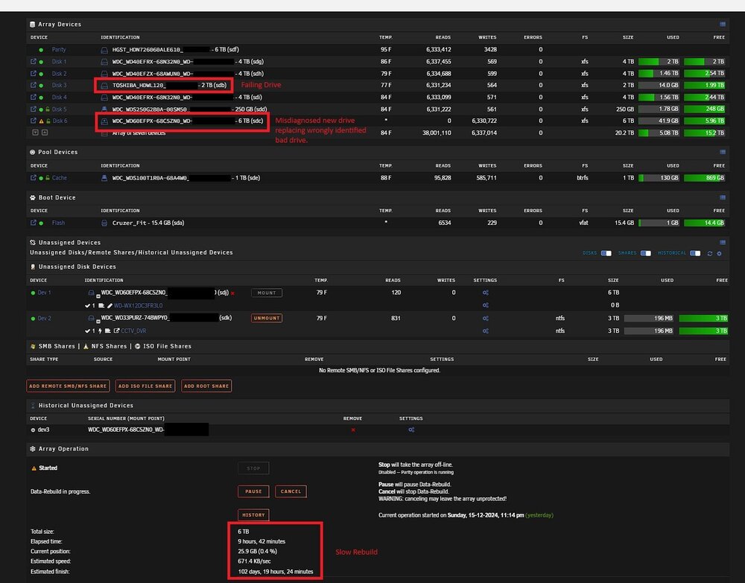Cancel the data rebuild
Image resolution: width=745 pixels, height=583 pixels.
point(291,491)
